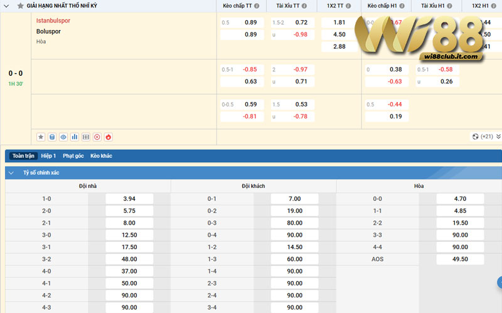
Task: Click the favorite star icon under the match
Action: (x=41, y=137)
